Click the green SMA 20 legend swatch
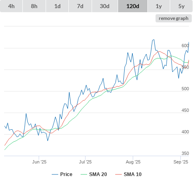 pyautogui.click(x=84, y=174)
